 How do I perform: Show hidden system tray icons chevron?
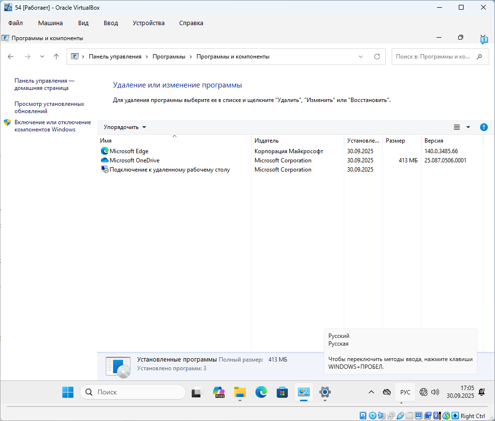click(371, 392)
